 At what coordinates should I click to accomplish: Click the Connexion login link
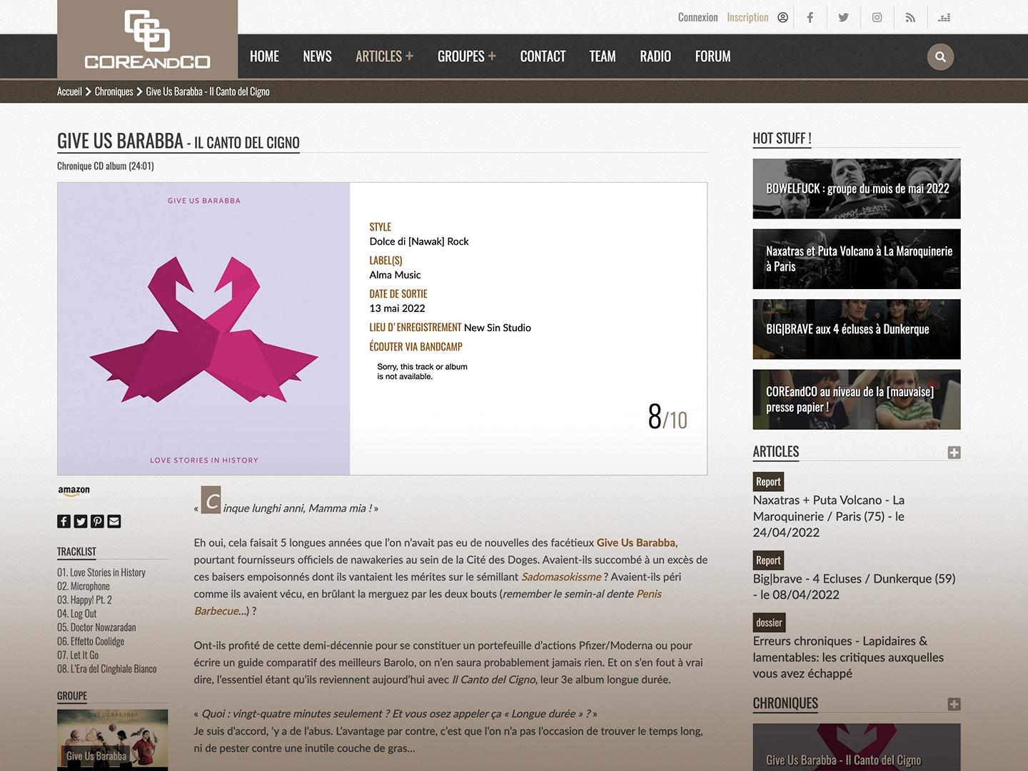pyautogui.click(x=697, y=17)
